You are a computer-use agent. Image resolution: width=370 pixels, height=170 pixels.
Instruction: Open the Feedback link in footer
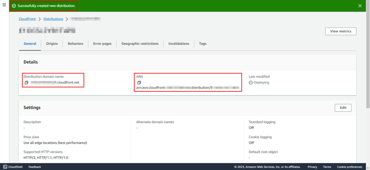click(x=35, y=167)
